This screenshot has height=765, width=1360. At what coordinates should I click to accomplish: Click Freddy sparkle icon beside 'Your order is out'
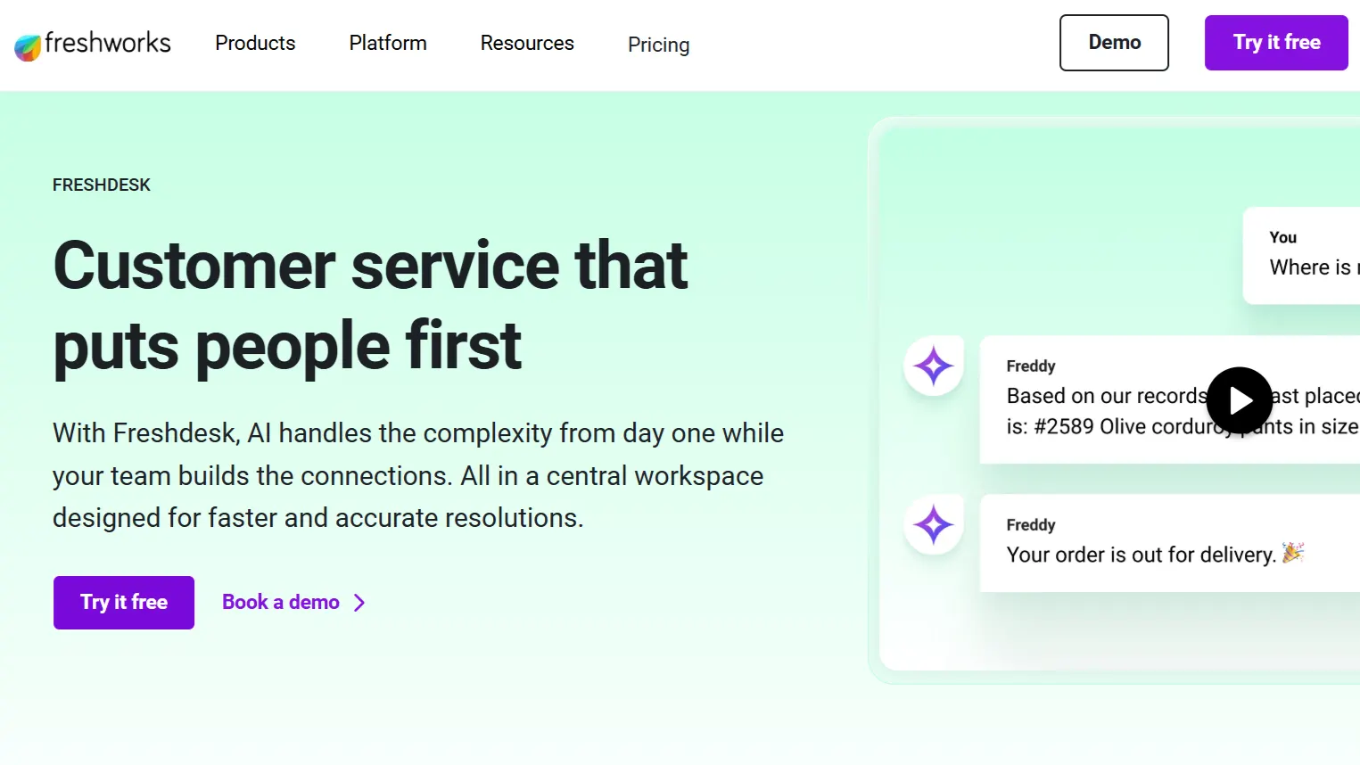[x=934, y=525]
